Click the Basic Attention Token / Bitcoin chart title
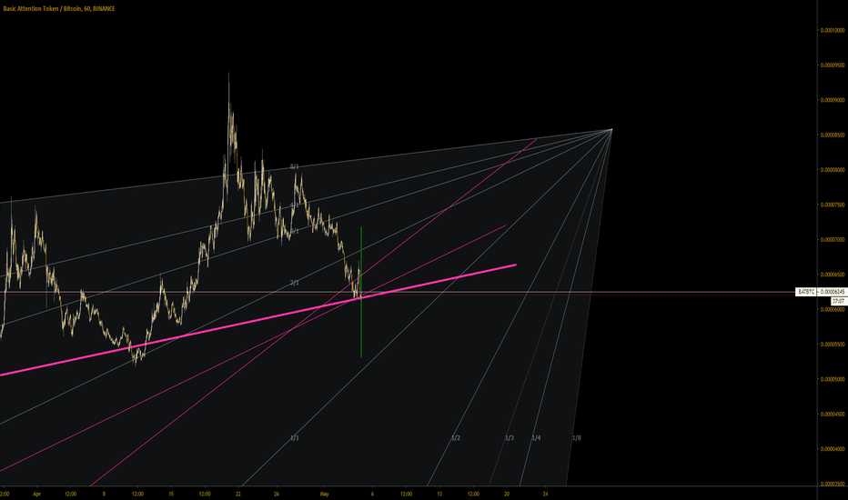This screenshot has width=848, height=500. [59, 9]
